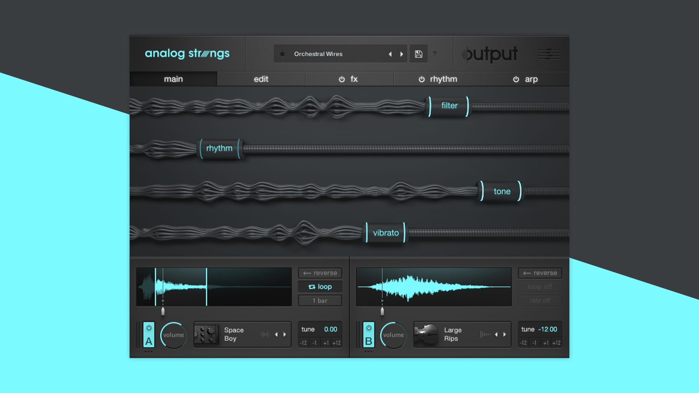This screenshot has height=393, width=699.
Task: Browse to the next sample in Space Boy slot
Action: pos(285,334)
